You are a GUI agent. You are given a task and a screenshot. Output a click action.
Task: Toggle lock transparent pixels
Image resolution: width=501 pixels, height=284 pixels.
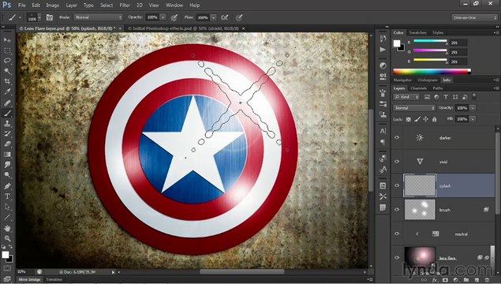pos(409,119)
